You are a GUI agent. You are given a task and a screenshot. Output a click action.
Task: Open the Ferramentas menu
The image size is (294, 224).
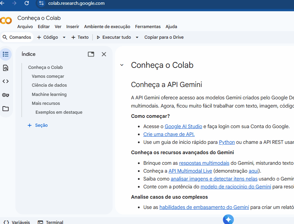click(x=148, y=26)
